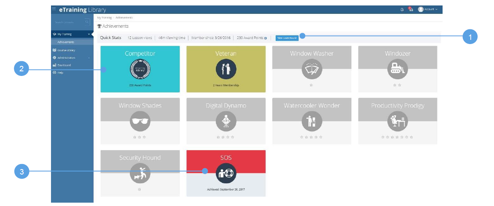Expand the Account dropdown menu
The image size is (494, 206).
[x=428, y=9]
